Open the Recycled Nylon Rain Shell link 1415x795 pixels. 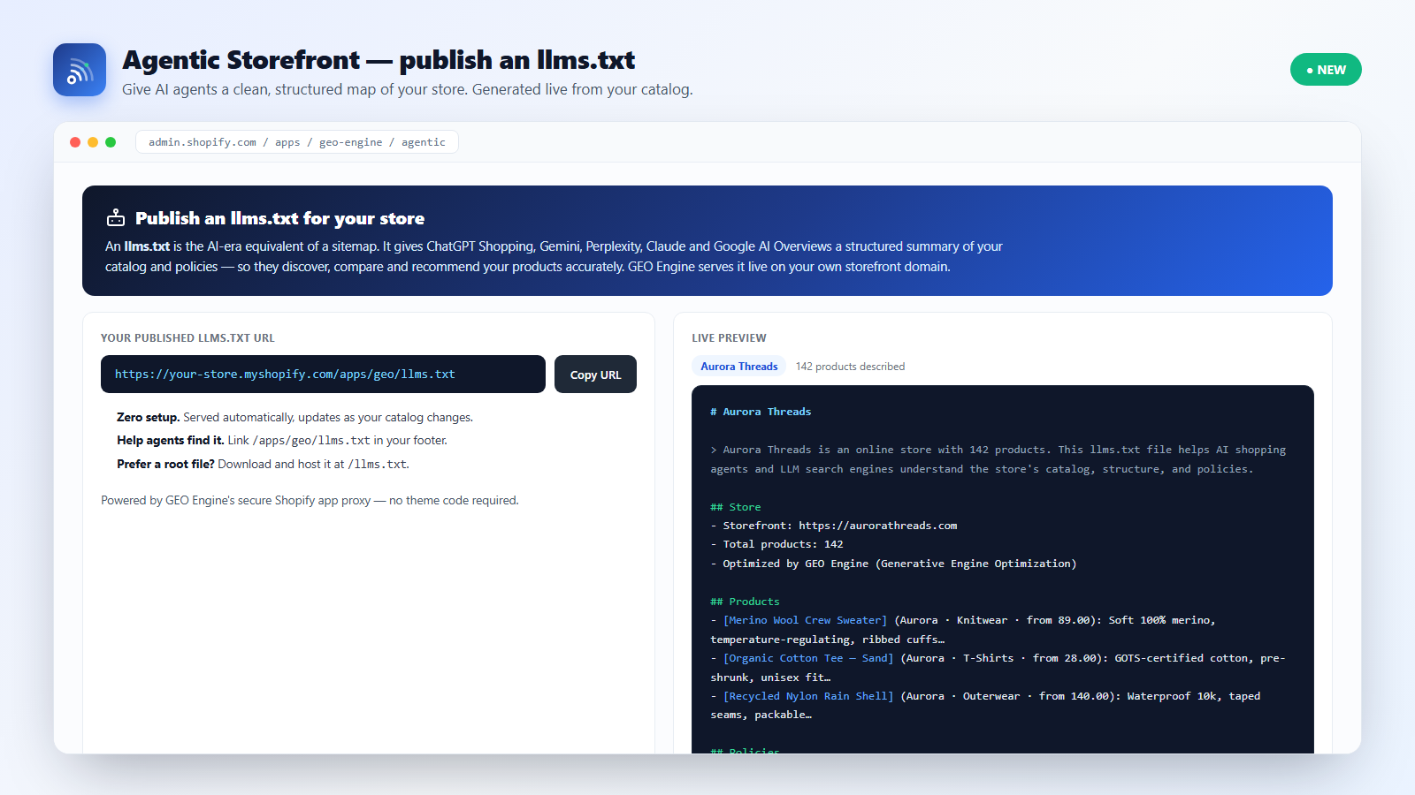808,696
